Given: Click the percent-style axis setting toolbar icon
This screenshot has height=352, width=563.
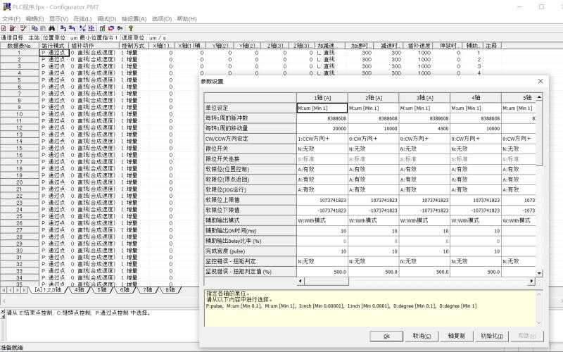Looking at the screenshot, I should tap(82, 28).
